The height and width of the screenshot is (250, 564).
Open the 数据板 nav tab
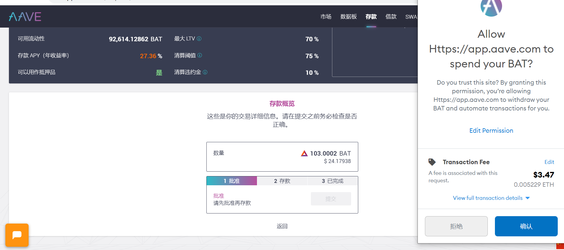tap(348, 17)
